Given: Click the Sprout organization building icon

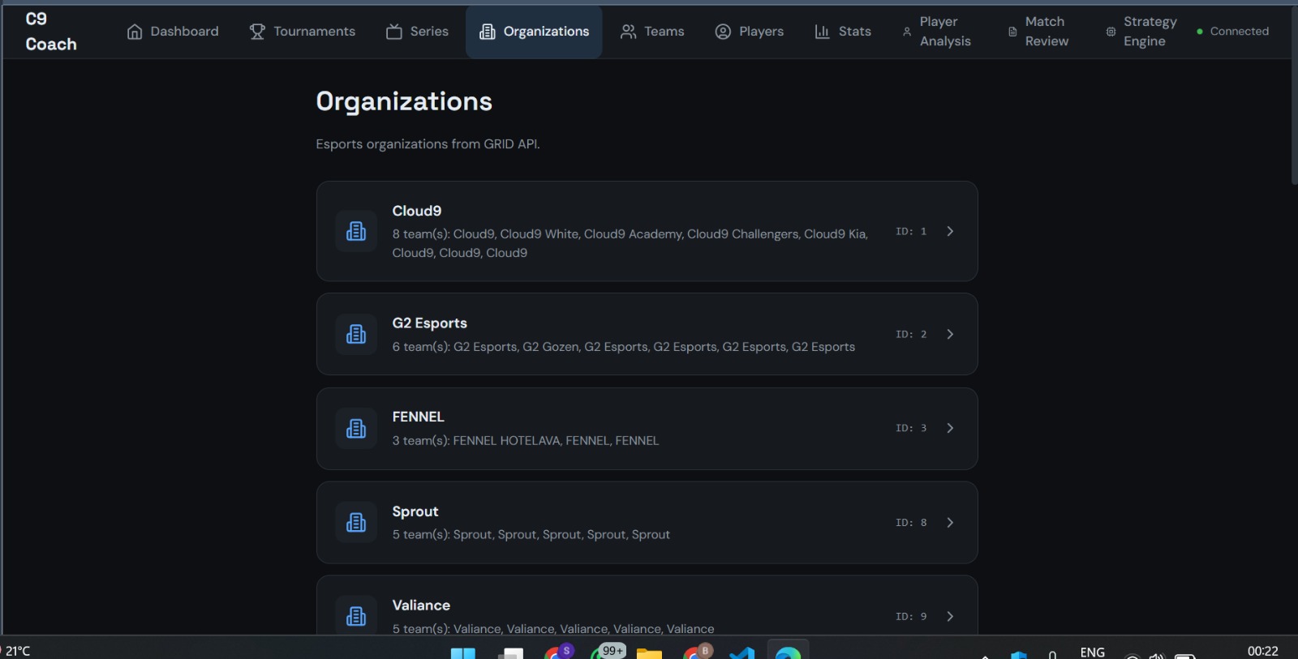Looking at the screenshot, I should click(356, 523).
